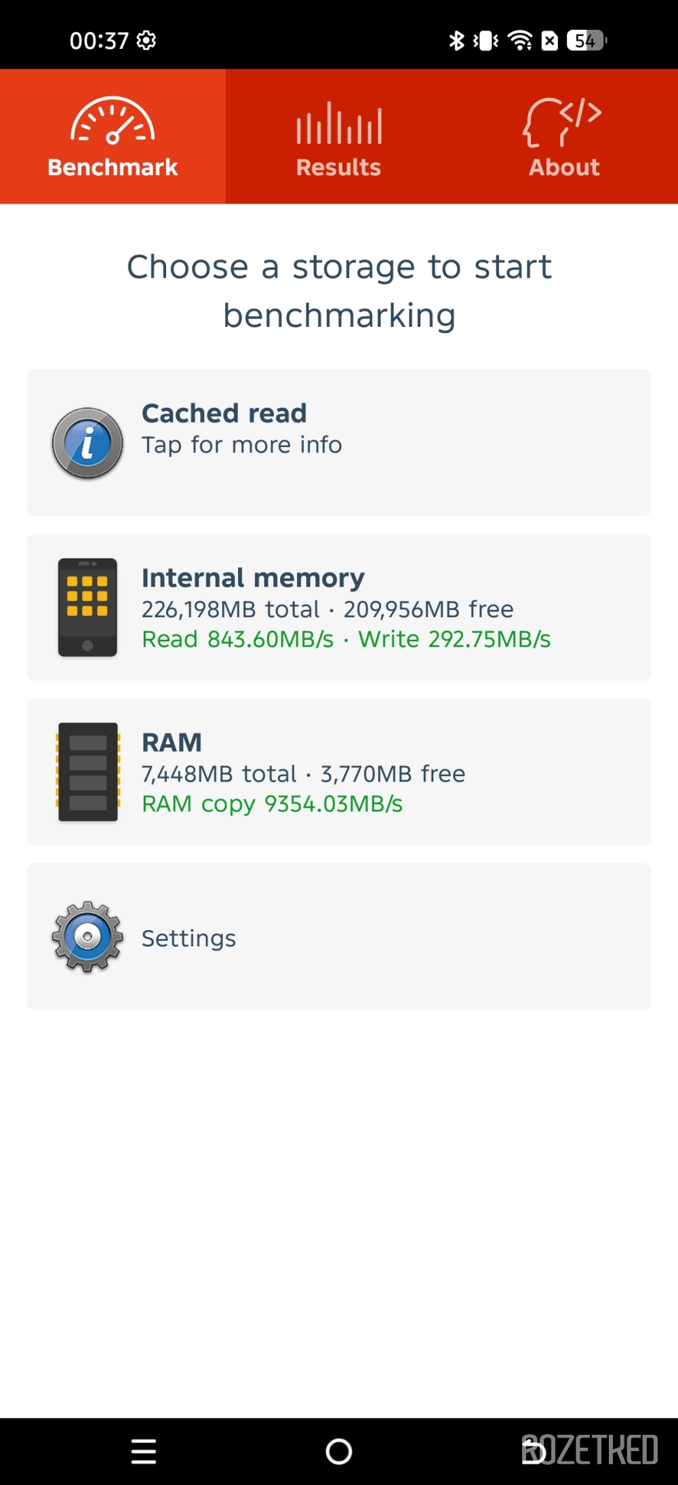Start benchmark on Internal memory title
The height and width of the screenshot is (1485, 678).
click(x=253, y=578)
